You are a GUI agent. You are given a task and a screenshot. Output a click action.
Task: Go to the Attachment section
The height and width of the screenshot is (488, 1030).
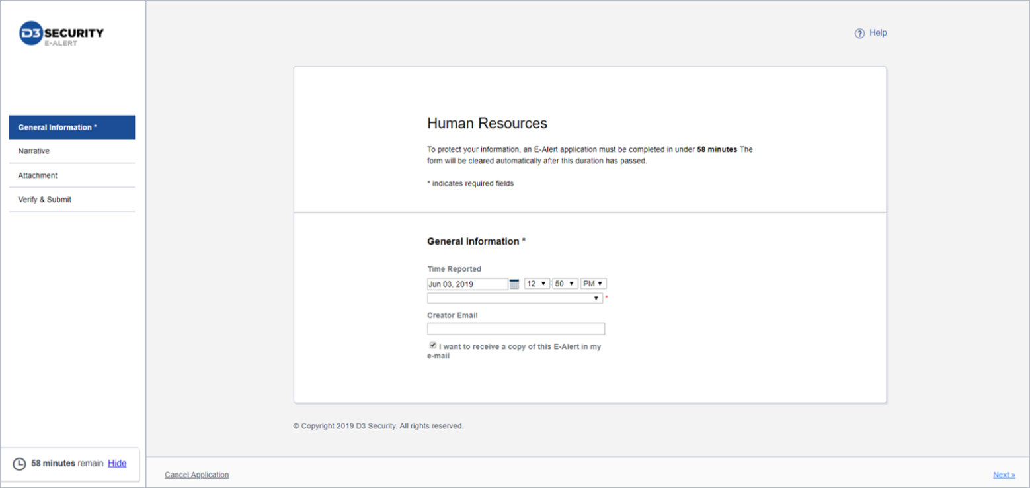pos(38,175)
